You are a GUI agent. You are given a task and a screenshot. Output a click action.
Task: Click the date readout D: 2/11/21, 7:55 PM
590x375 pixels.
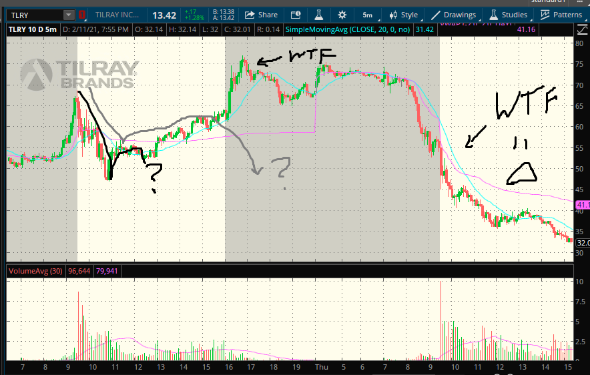95,29
